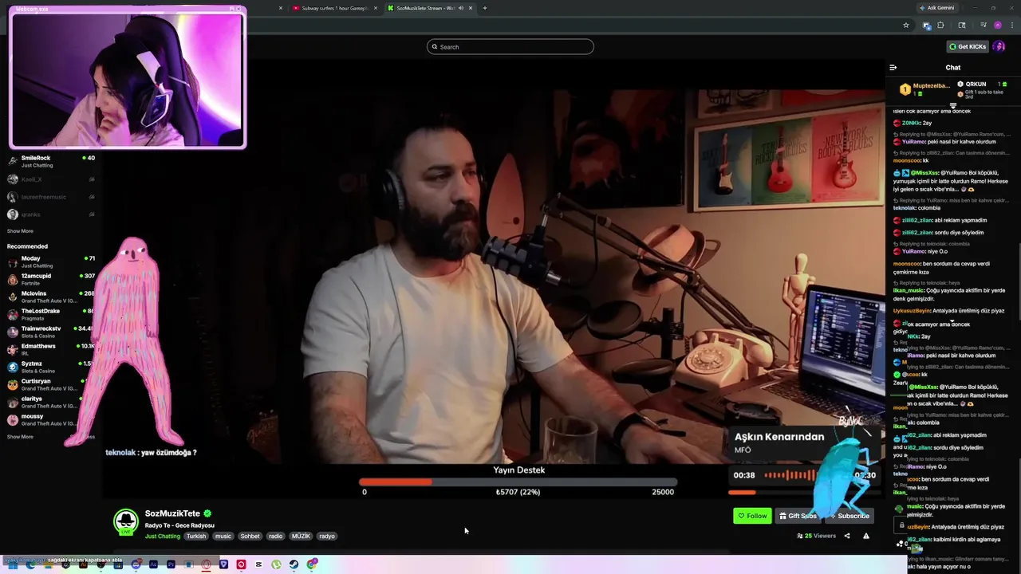Screen dimensions: 1021x574
Task: Open the SozMuzikTete channel avatar
Action: (125, 521)
